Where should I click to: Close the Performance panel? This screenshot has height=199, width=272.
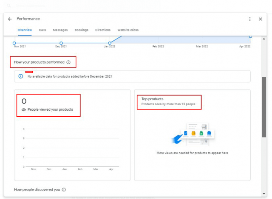click(261, 19)
